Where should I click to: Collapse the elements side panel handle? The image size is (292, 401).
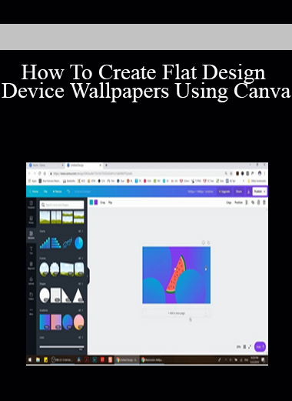[x=88, y=276]
